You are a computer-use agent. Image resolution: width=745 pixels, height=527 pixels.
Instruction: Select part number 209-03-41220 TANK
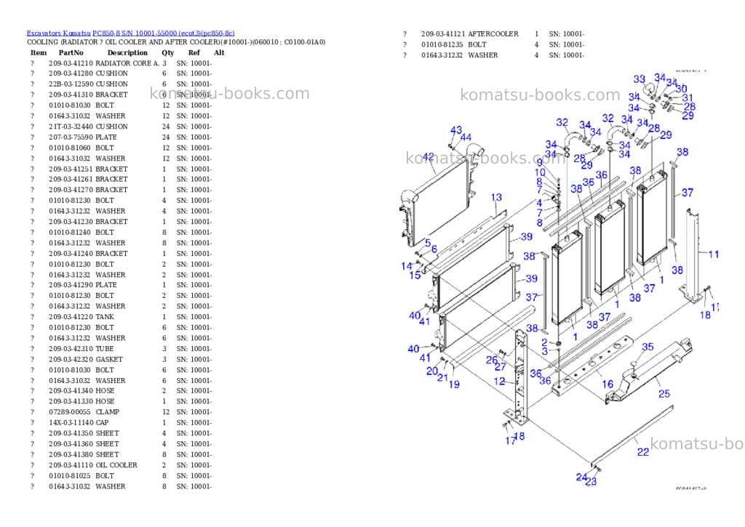pyautogui.click(x=71, y=317)
